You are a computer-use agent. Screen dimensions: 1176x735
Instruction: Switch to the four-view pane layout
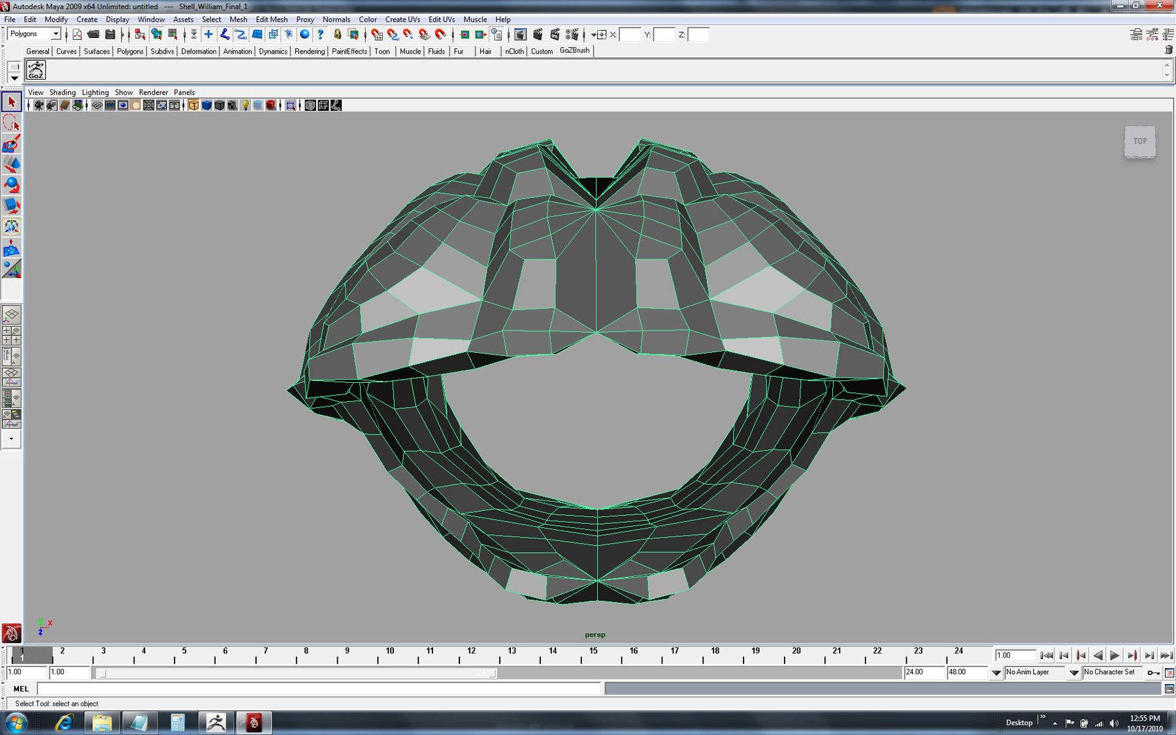(x=11, y=336)
